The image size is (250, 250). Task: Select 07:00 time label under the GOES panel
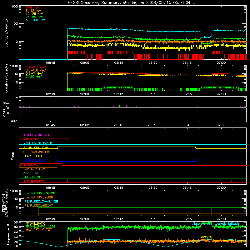click(221, 125)
